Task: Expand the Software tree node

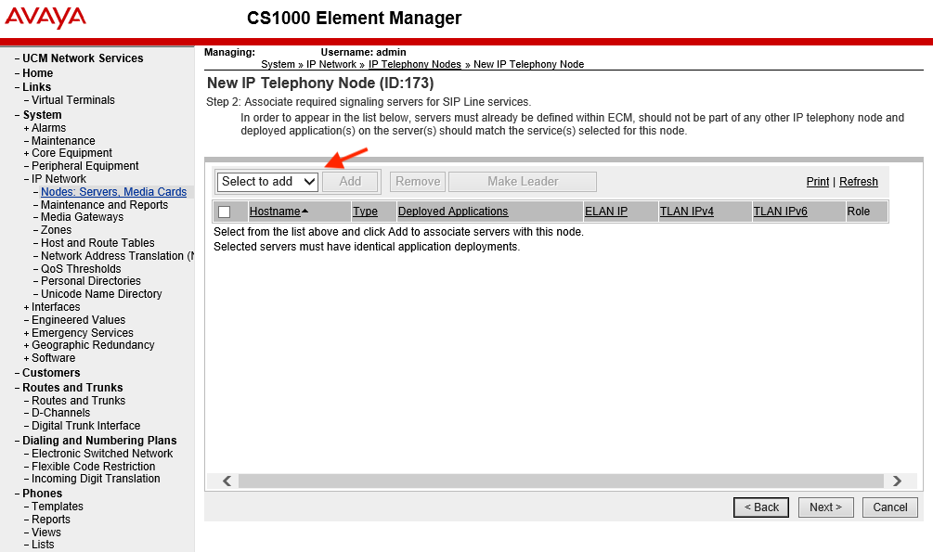Action: pos(26,359)
